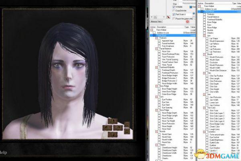Click Type column header in left table
241x161 pixels.
coord(187,27)
